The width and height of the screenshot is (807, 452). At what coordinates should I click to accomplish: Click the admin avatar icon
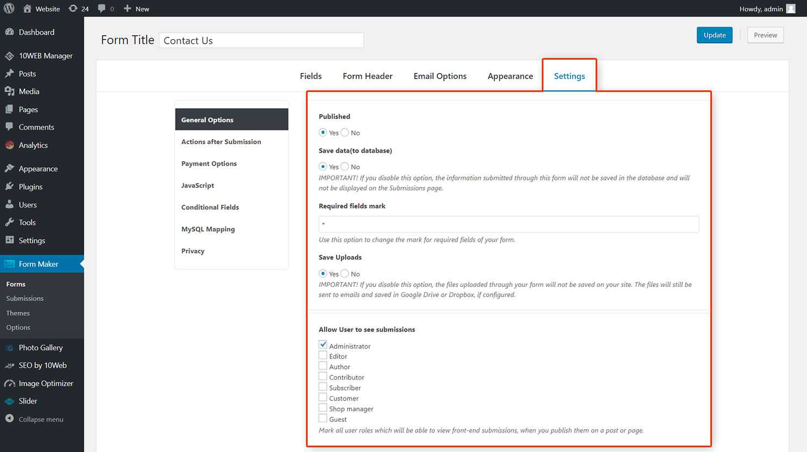[791, 8]
